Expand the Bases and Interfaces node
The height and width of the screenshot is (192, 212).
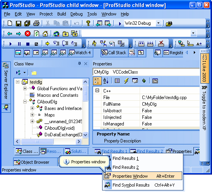coord(32,108)
